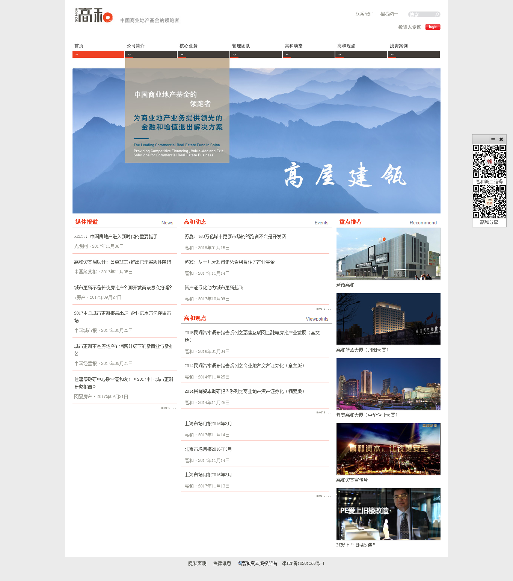
Task: Click more under 高和动态 events list
Action: tap(324, 309)
